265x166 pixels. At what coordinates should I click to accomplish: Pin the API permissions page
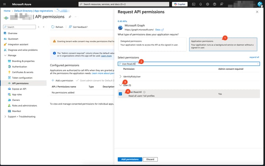click(x=70, y=17)
